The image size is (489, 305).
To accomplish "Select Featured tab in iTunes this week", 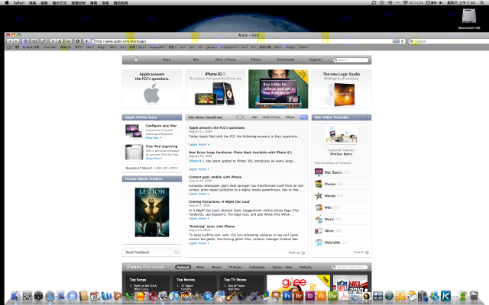I will [183, 267].
